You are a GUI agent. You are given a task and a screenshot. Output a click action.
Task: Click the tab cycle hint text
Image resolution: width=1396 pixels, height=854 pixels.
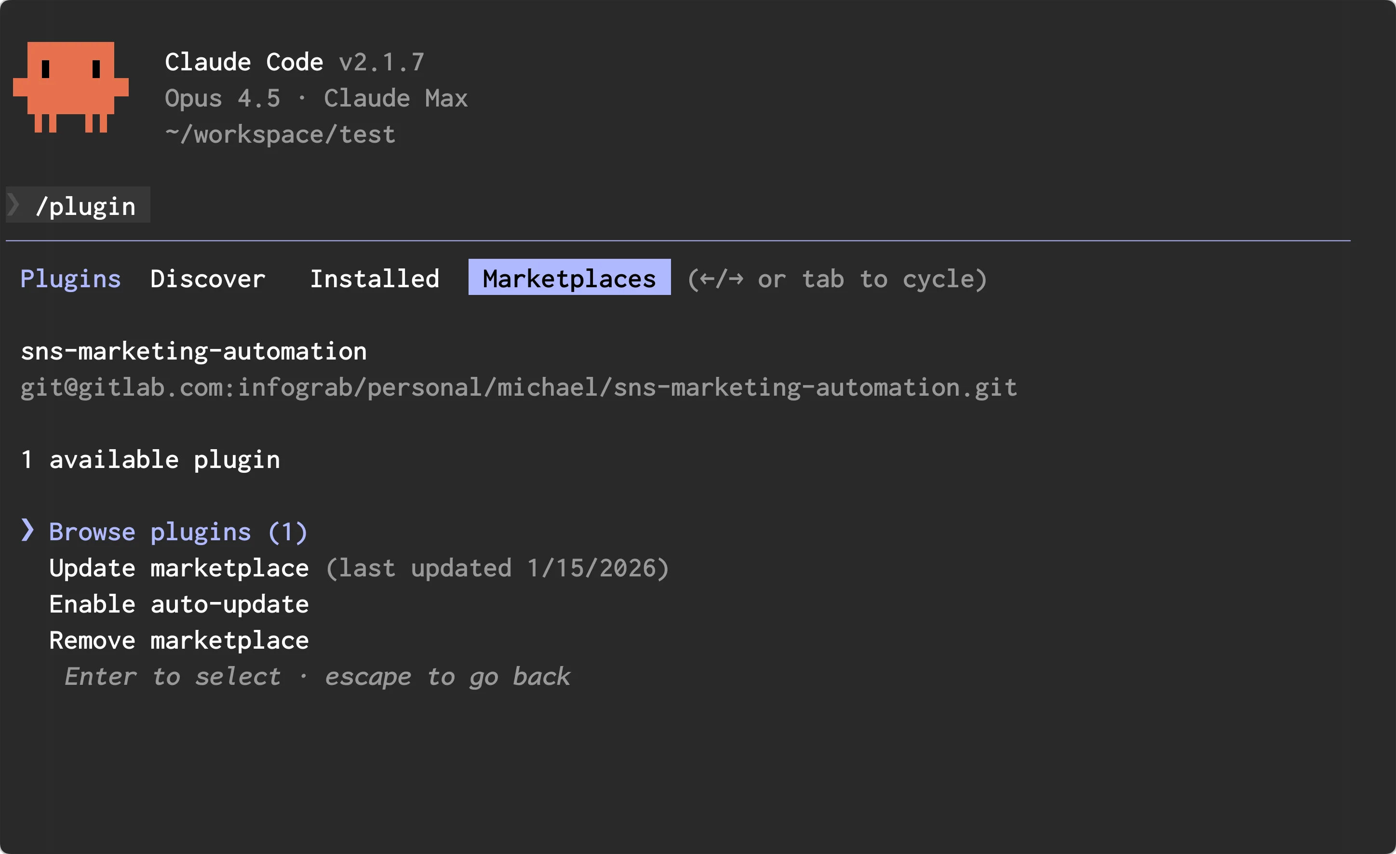click(x=837, y=279)
